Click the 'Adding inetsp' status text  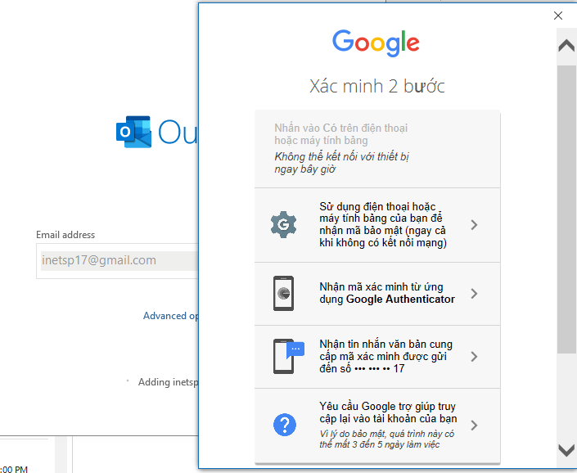click(x=168, y=382)
